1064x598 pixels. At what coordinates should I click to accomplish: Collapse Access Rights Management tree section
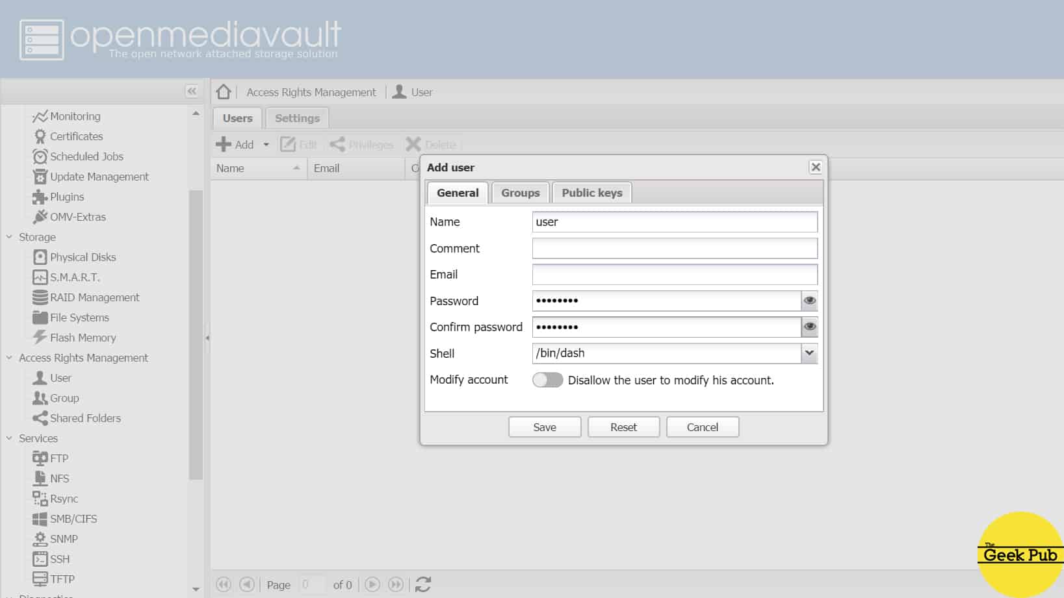pyautogui.click(x=9, y=358)
